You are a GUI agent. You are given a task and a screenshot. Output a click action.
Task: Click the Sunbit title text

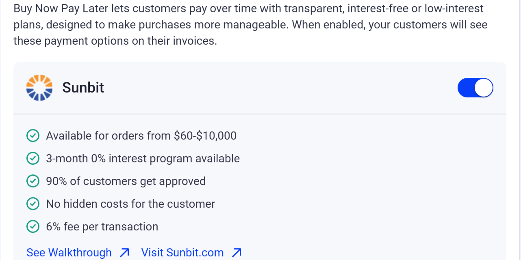pos(83,88)
